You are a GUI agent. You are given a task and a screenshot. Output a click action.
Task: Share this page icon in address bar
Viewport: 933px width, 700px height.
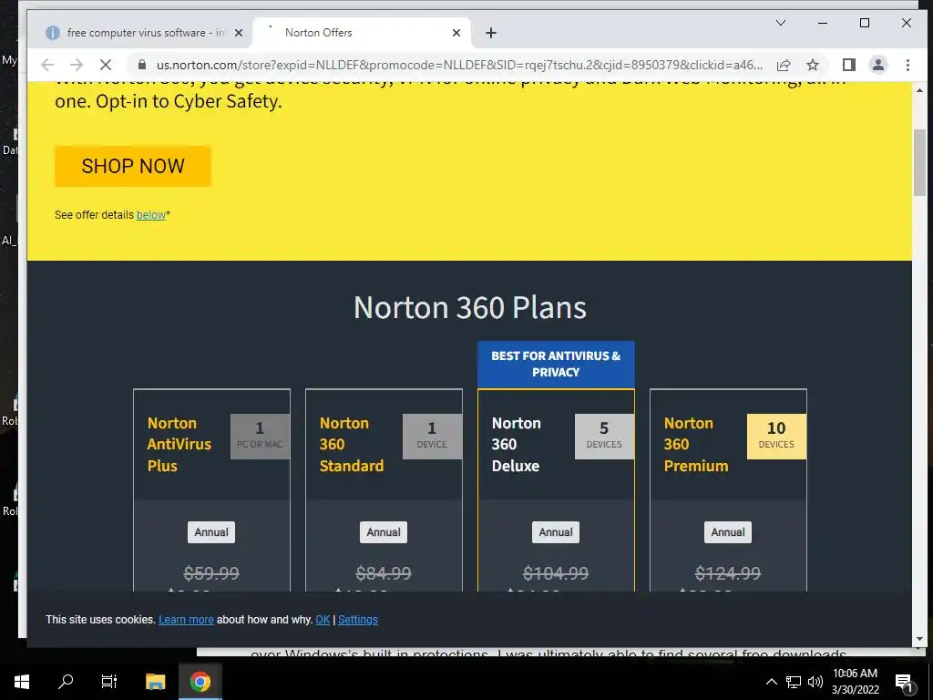pos(784,65)
